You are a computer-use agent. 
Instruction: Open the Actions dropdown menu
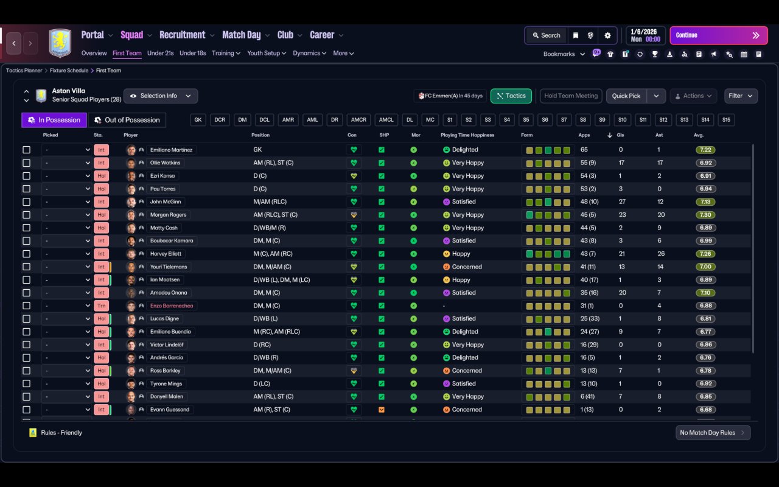pyautogui.click(x=693, y=96)
